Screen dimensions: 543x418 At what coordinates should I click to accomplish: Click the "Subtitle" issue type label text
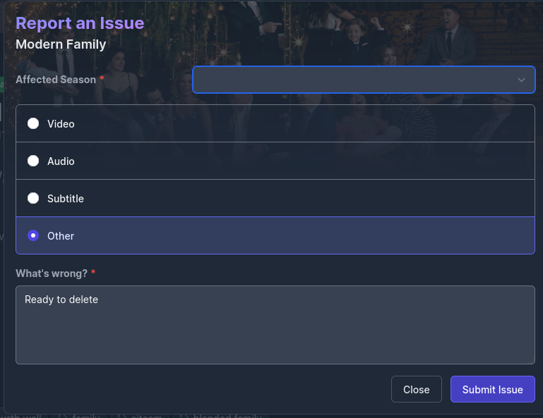66,199
